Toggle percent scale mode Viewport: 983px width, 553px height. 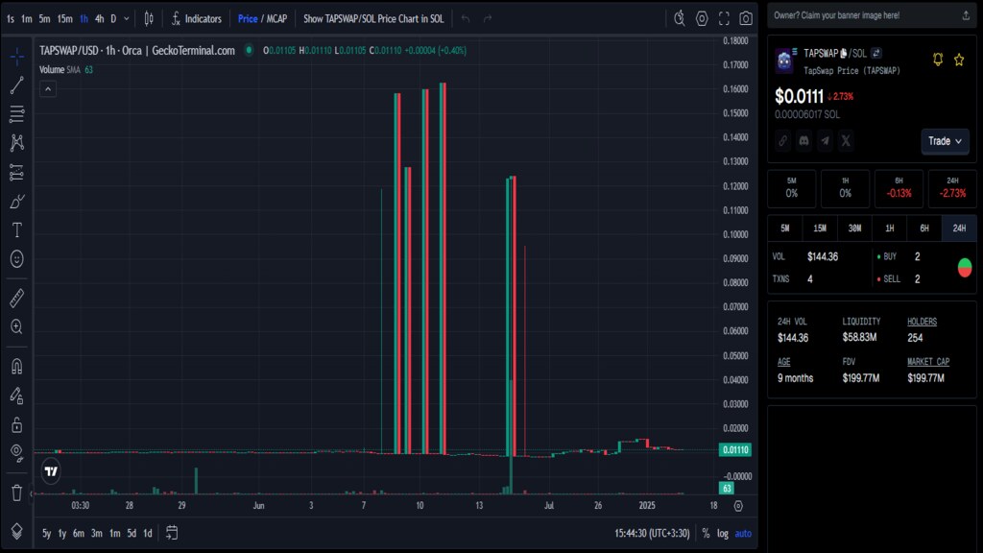click(706, 533)
